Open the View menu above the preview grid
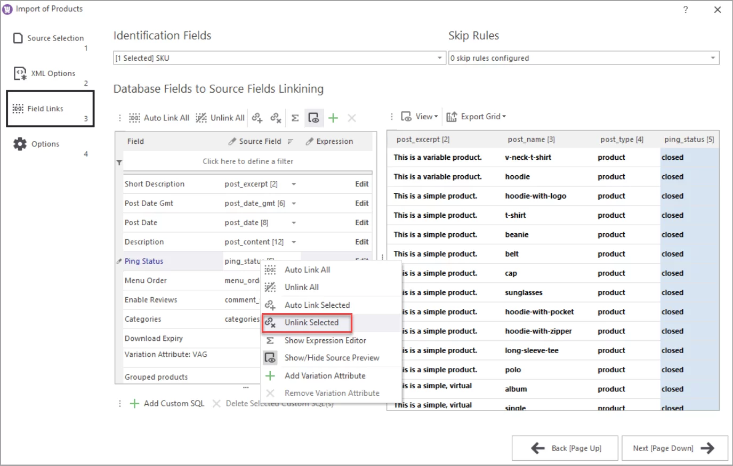 point(419,116)
